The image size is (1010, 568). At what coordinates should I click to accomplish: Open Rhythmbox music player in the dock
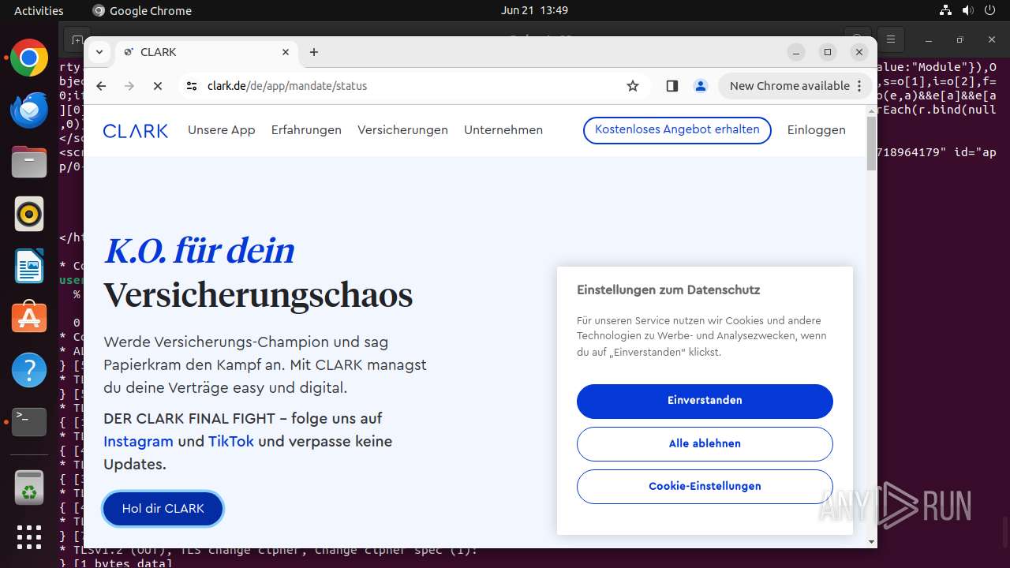(x=29, y=214)
